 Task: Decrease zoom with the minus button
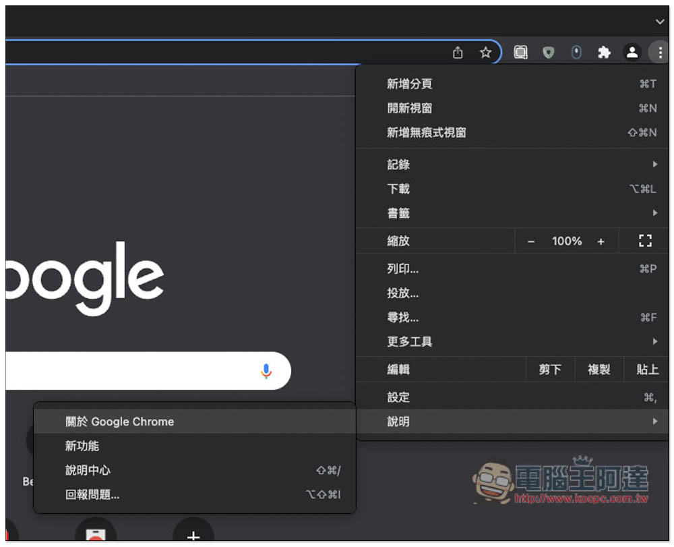531,241
